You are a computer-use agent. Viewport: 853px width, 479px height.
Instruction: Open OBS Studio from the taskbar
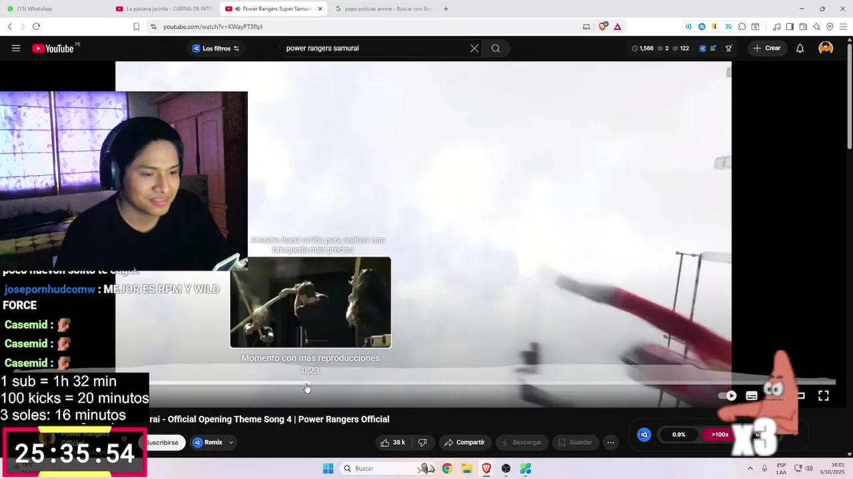pos(506,468)
